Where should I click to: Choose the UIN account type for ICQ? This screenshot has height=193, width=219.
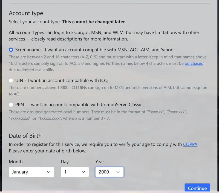[11, 80]
